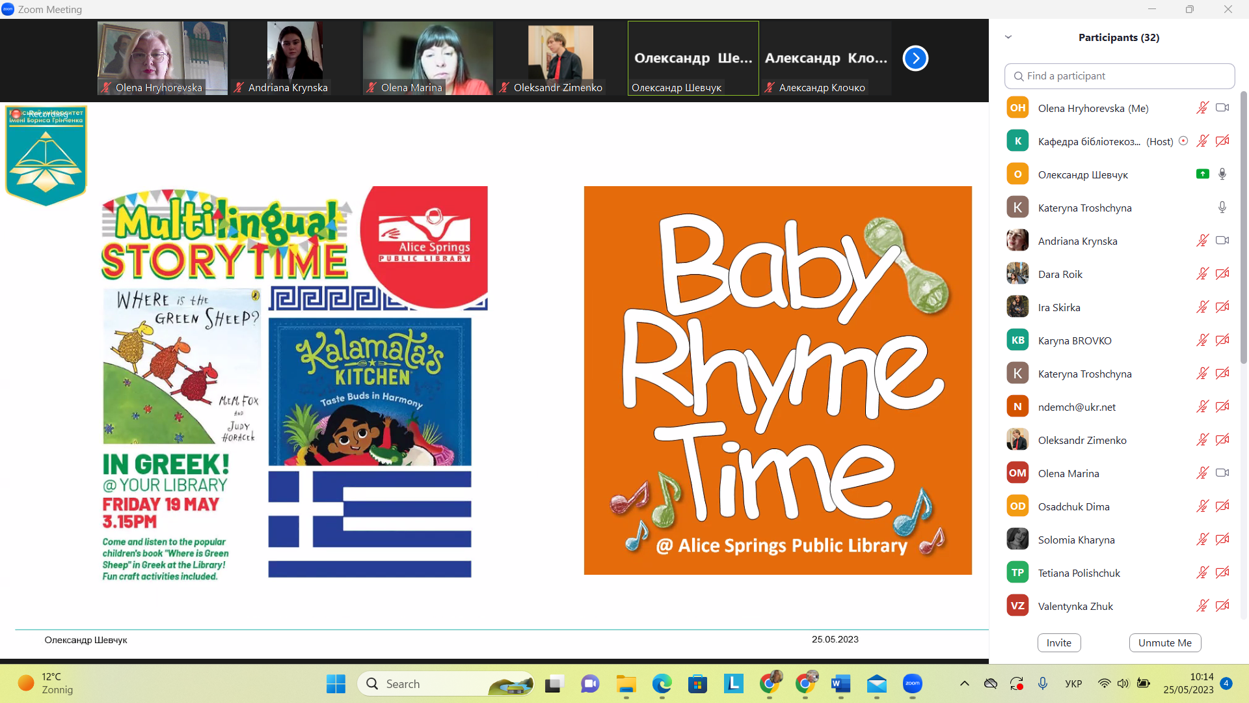Click the muted mic icon for Andriana Krynska
1249x703 pixels.
pyautogui.click(x=1202, y=241)
